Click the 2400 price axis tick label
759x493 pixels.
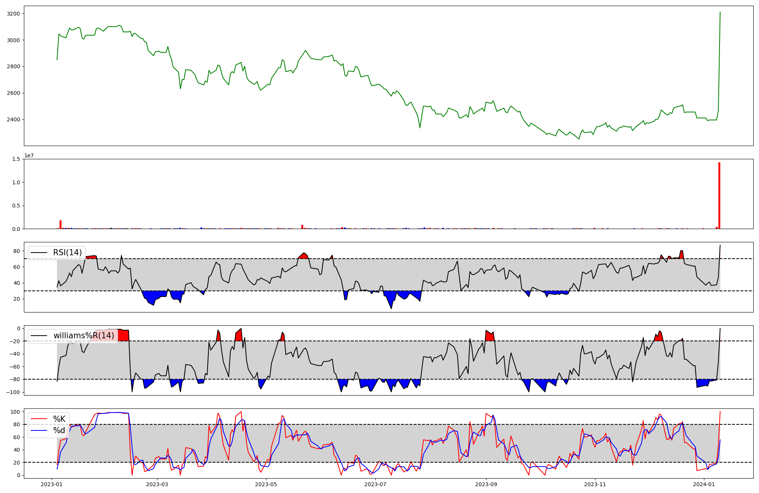pyautogui.click(x=14, y=119)
